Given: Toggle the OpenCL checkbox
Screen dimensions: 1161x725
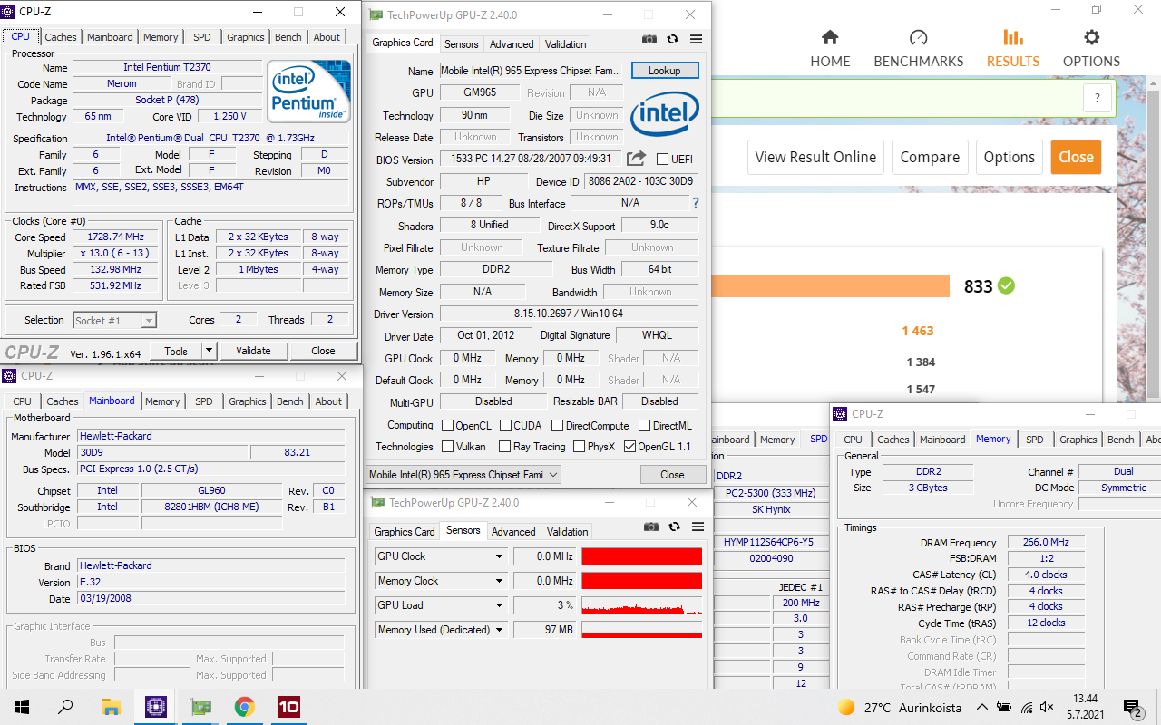Looking at the screenshot, I should (447, 425).
